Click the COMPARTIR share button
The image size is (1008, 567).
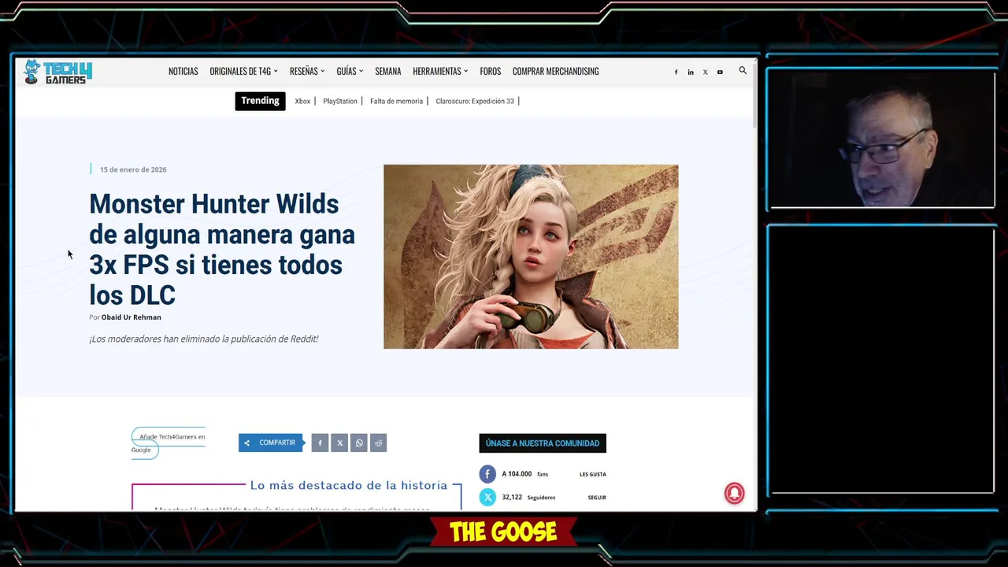[271, 443]
